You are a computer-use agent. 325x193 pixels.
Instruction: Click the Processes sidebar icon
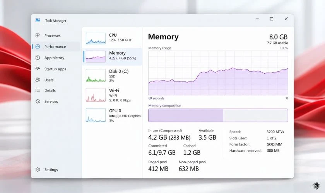click(38, 36)
